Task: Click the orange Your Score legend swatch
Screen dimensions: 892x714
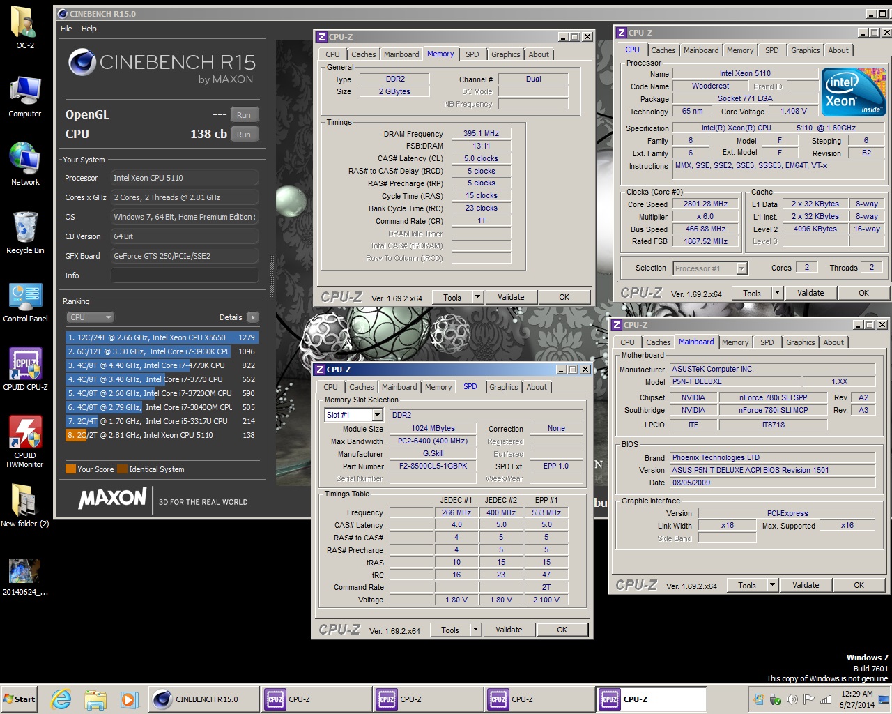Action: point(70,469)
